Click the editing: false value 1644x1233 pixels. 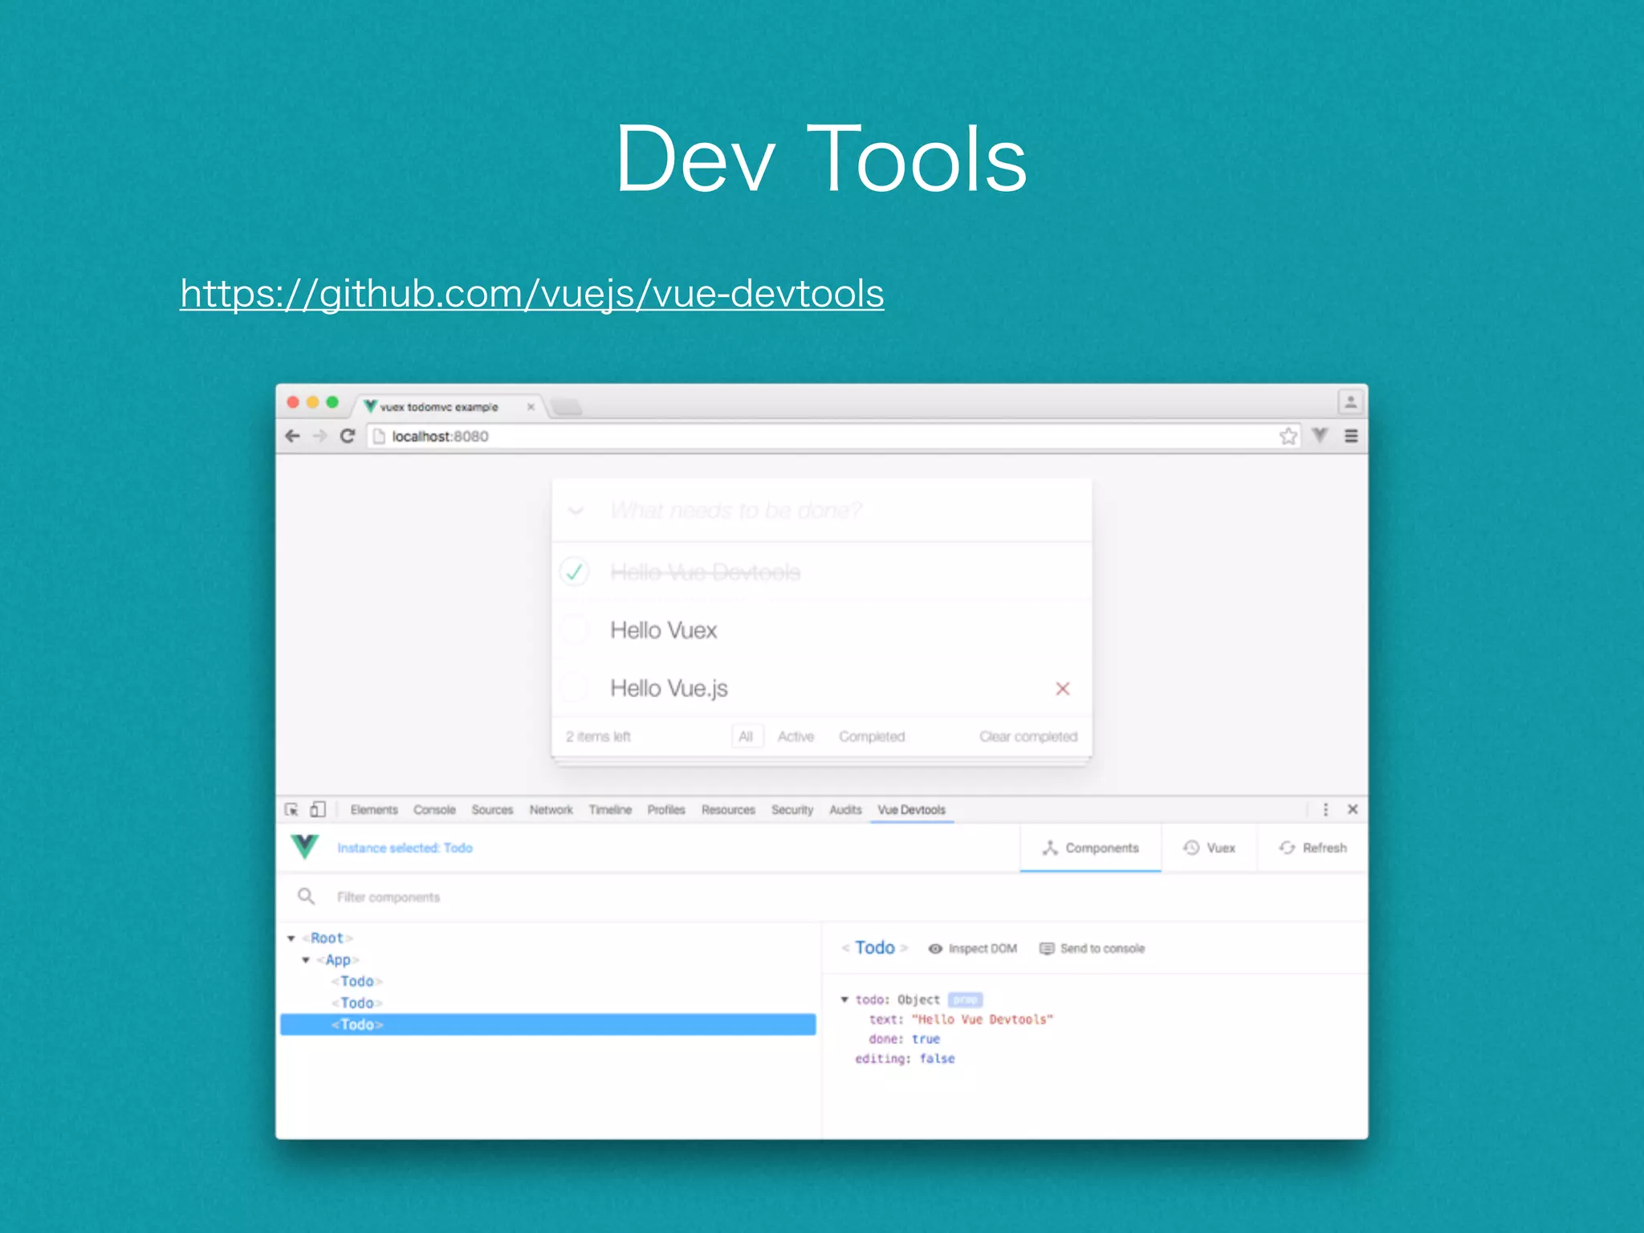[937, 1059]
